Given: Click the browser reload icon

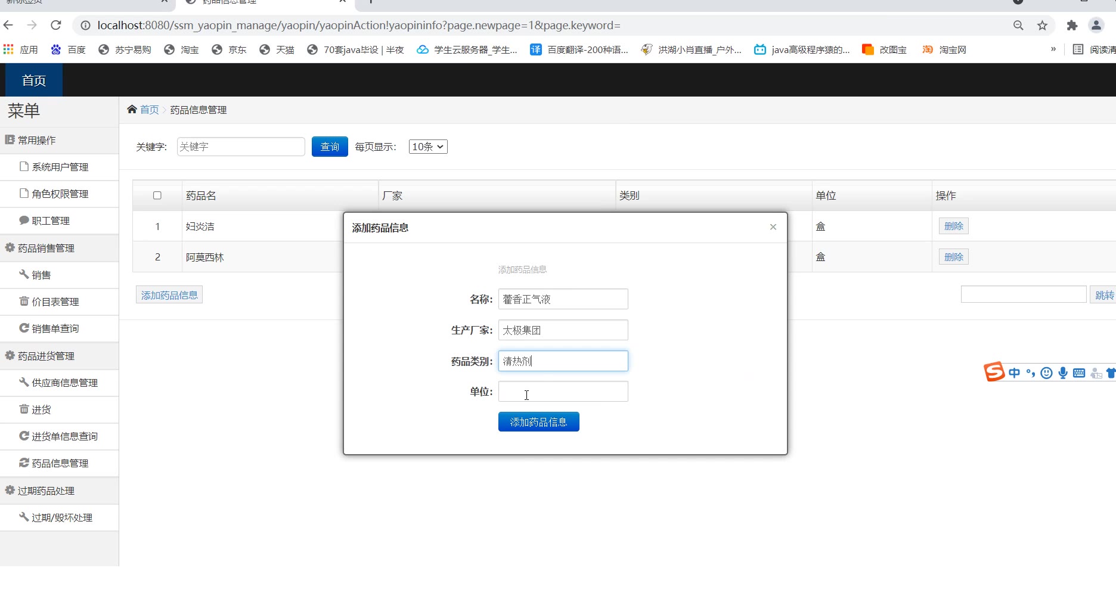Looking at the screenshot, I should [56, 25].
